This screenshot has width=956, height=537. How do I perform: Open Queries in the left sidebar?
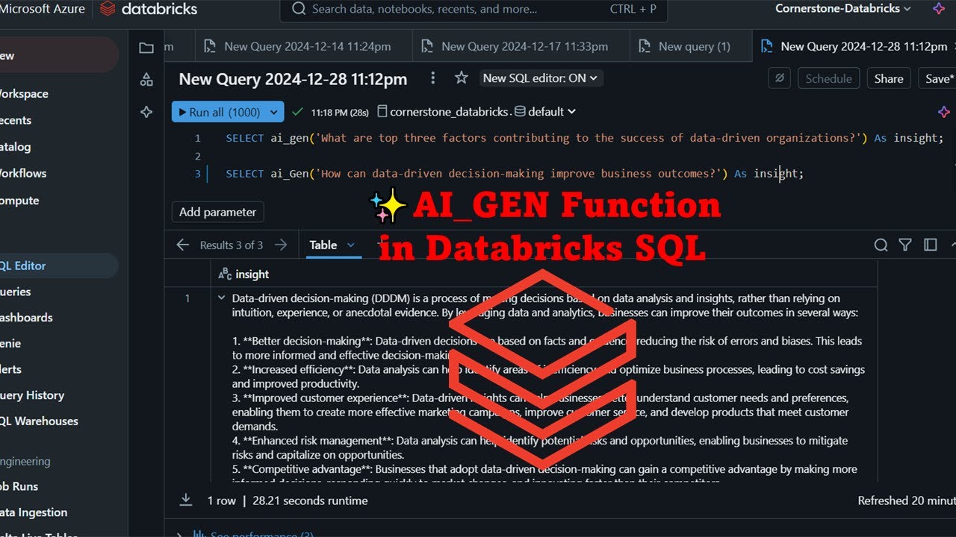[16, 292]
